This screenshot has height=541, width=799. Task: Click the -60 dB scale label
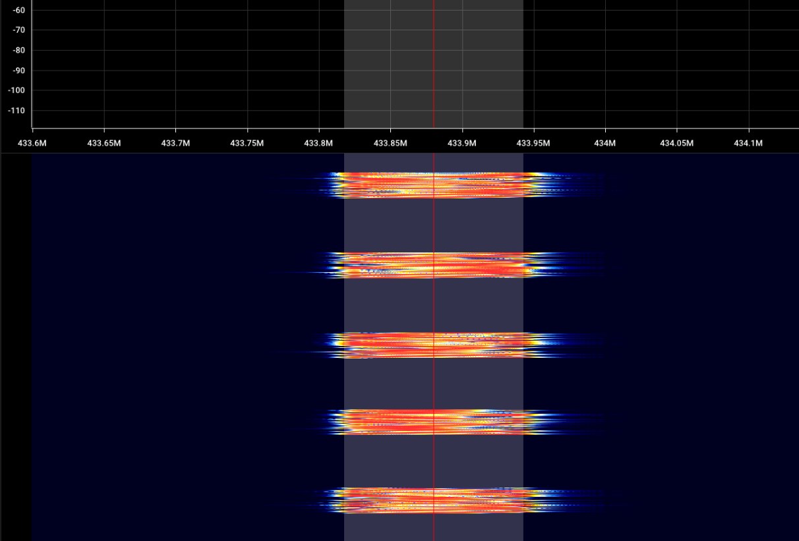[x=18, y=10]
